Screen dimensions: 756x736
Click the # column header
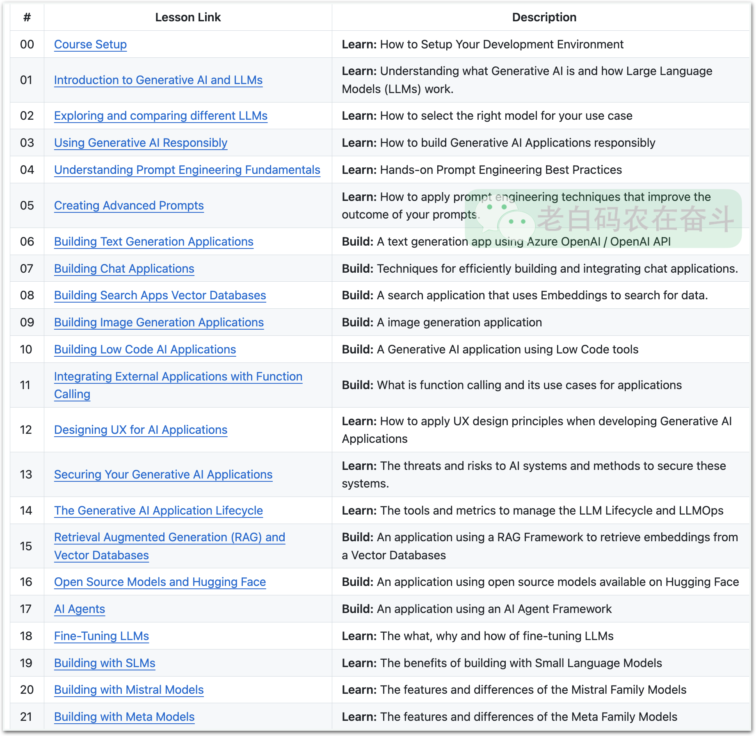[27, 17]
